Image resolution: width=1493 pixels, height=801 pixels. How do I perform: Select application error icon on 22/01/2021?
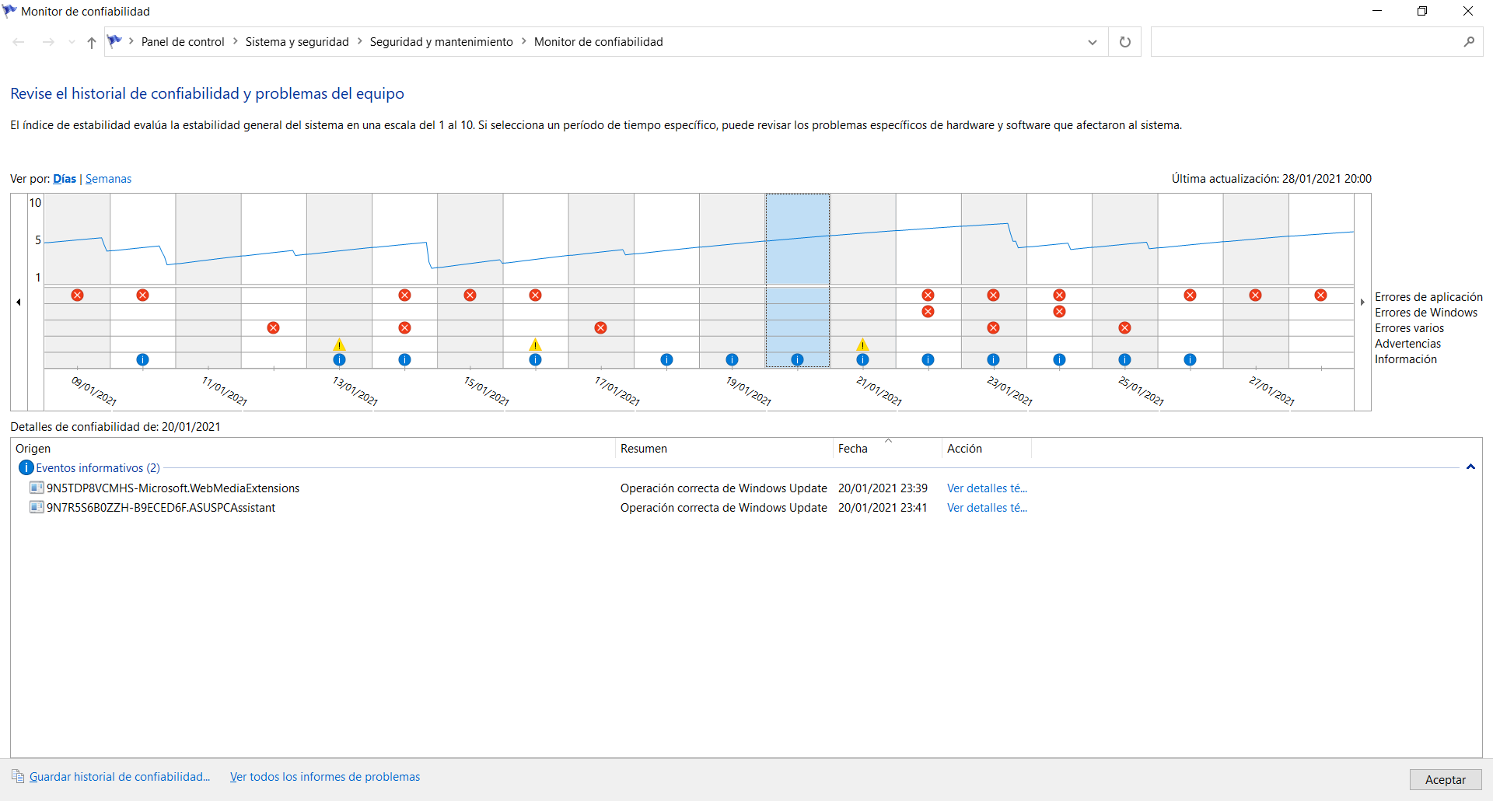[x=928, y=296]
